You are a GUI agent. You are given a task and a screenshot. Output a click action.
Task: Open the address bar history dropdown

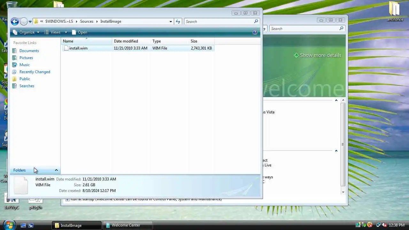pos(171,21)
